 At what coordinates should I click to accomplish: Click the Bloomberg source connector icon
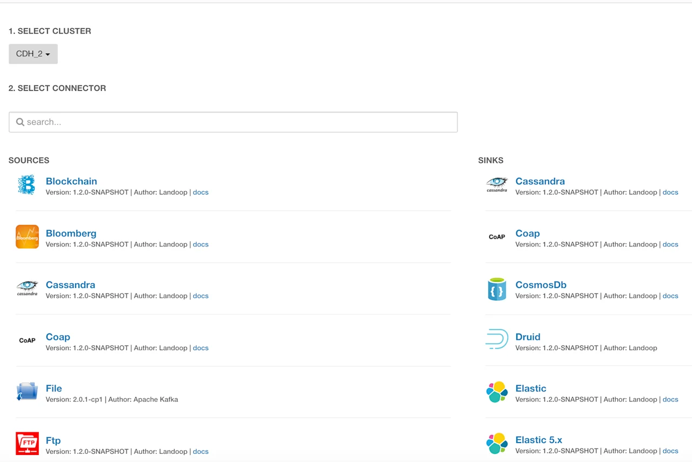tap(27, 237)
